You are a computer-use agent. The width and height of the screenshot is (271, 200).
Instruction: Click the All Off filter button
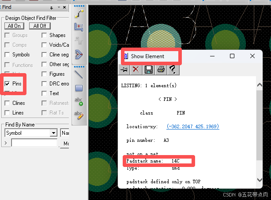click(x=40, y=26)
